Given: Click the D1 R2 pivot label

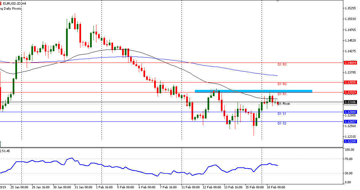Looking at the screenshot, I should tap(282, 84).
